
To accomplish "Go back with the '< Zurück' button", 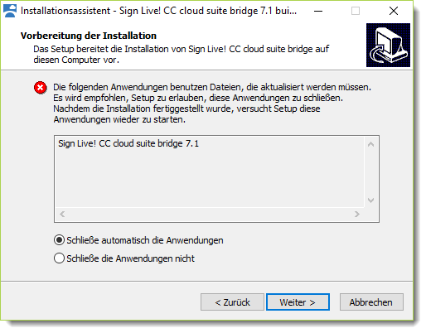I will [x=232, y=302].
